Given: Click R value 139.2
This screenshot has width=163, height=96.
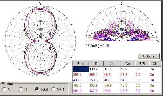Looking at the screenshot, I should click(x=96, y=69).
